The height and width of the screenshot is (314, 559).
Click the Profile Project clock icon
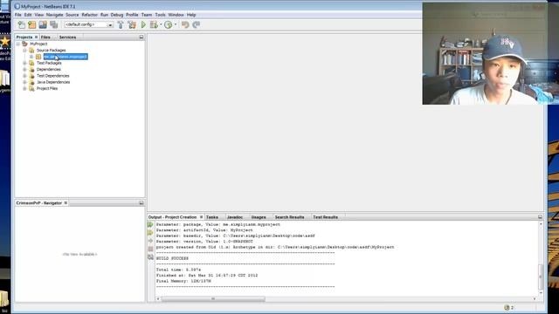point(169,24)
